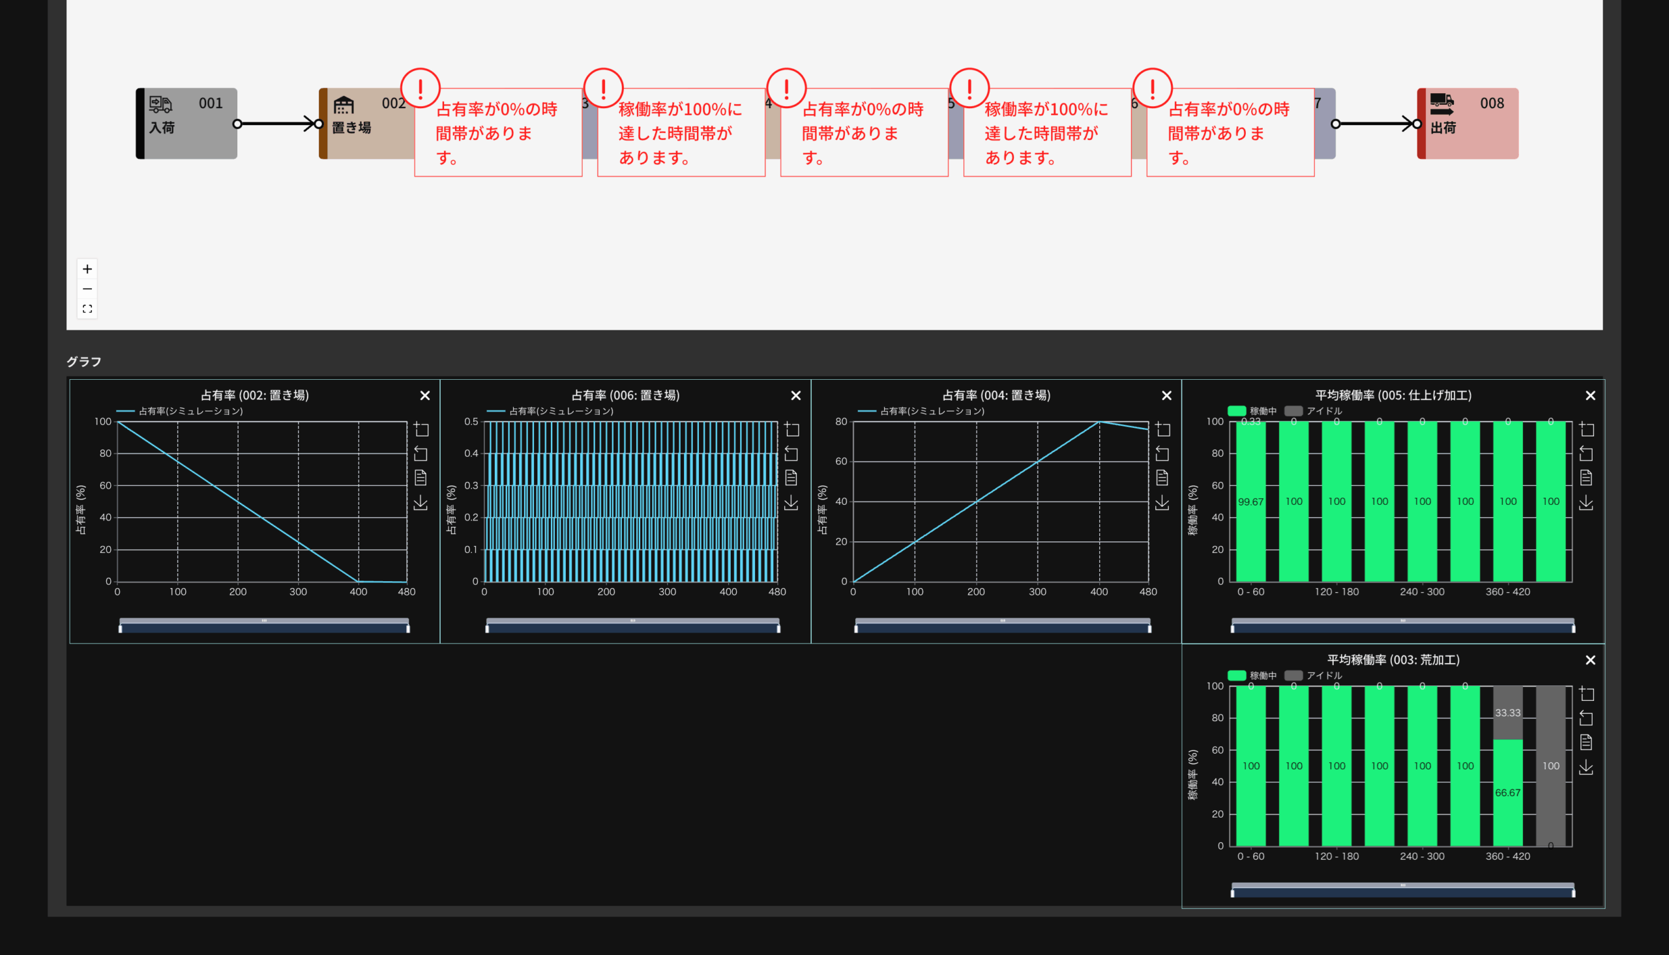The width and height of the screenshot is (1669, 955).
Task: Click the warning icon on node 002
Action: (420, 88)
